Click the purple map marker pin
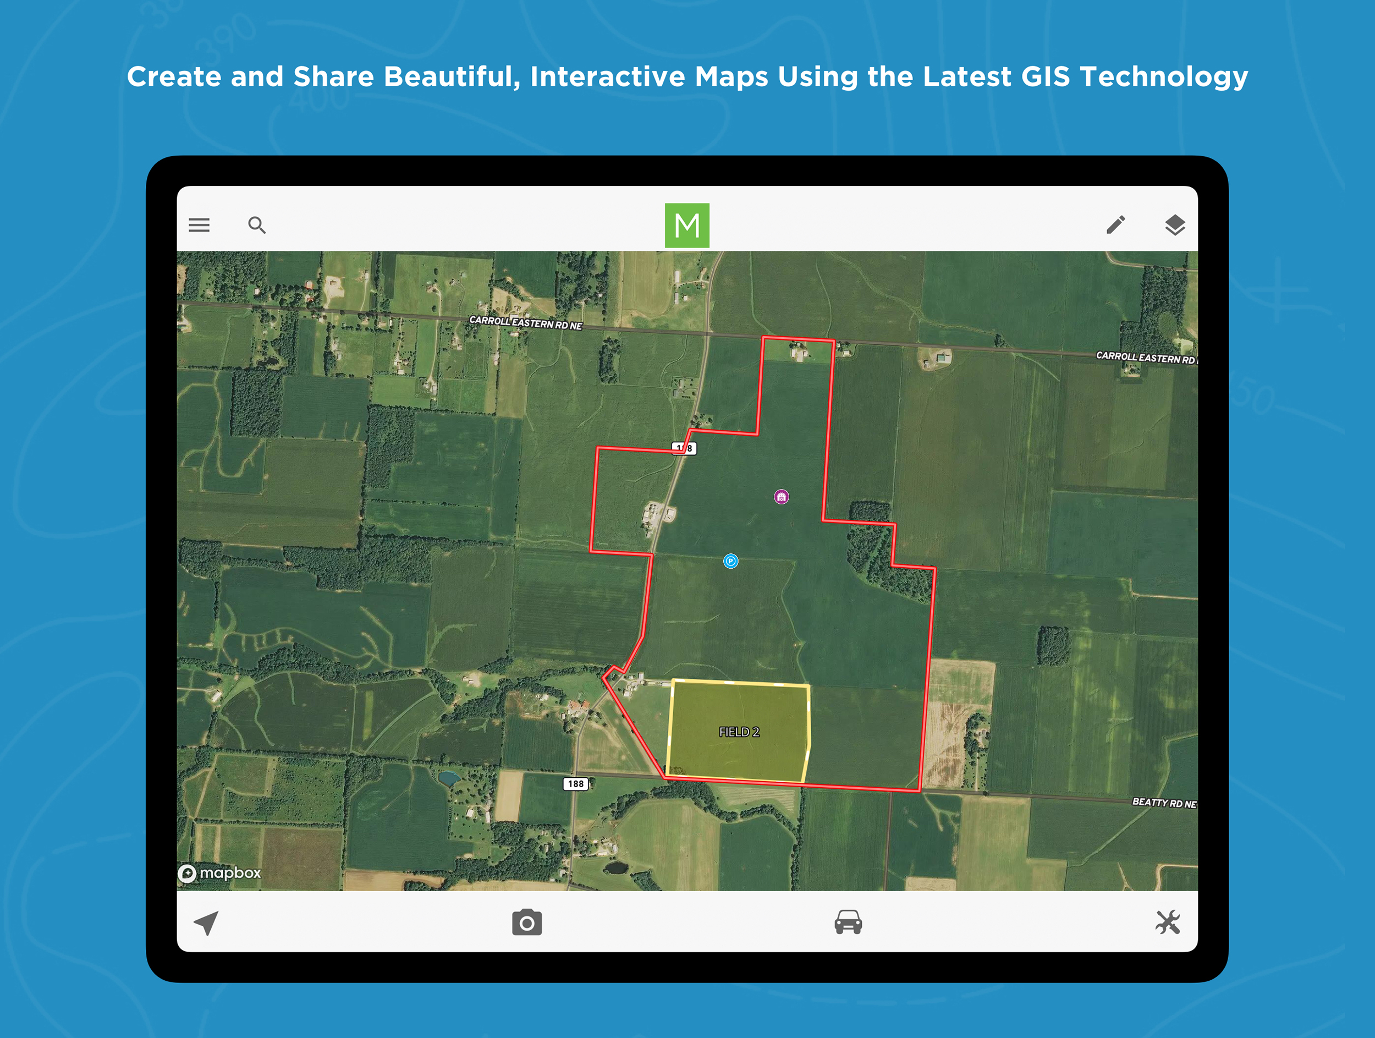The height and width of the screenshot is (1038, 1375). (782, 497)
